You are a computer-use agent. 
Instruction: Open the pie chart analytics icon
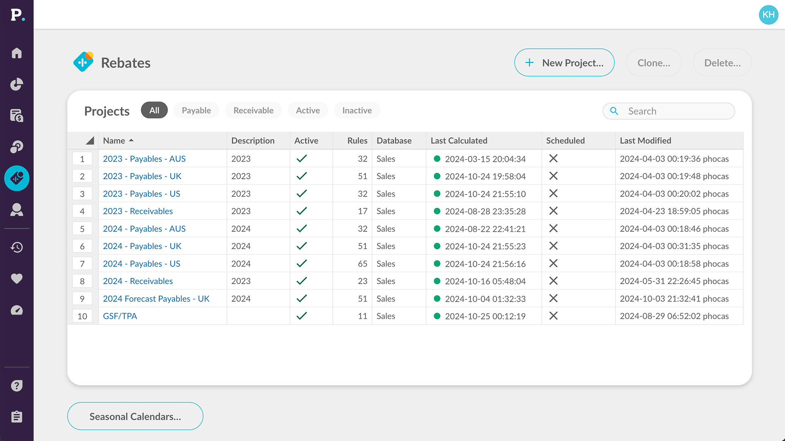tap(17, 84)
